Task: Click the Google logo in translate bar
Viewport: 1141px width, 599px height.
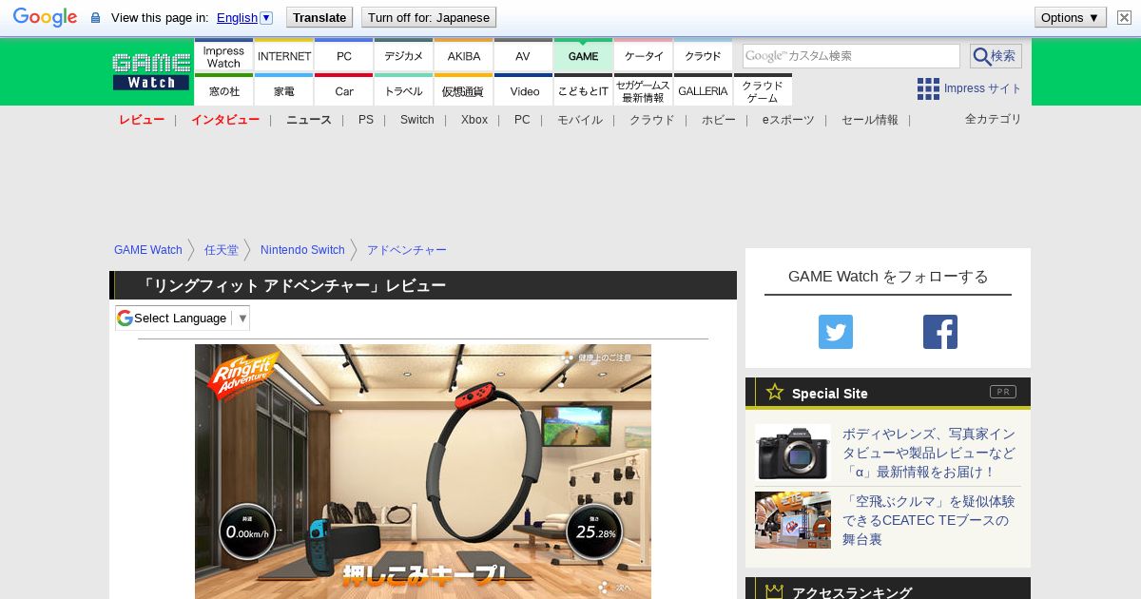Action: click(45, 17)
